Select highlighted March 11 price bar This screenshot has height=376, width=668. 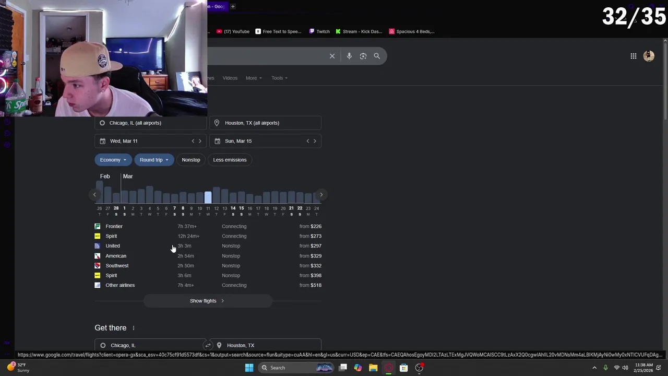coord(208,197)
